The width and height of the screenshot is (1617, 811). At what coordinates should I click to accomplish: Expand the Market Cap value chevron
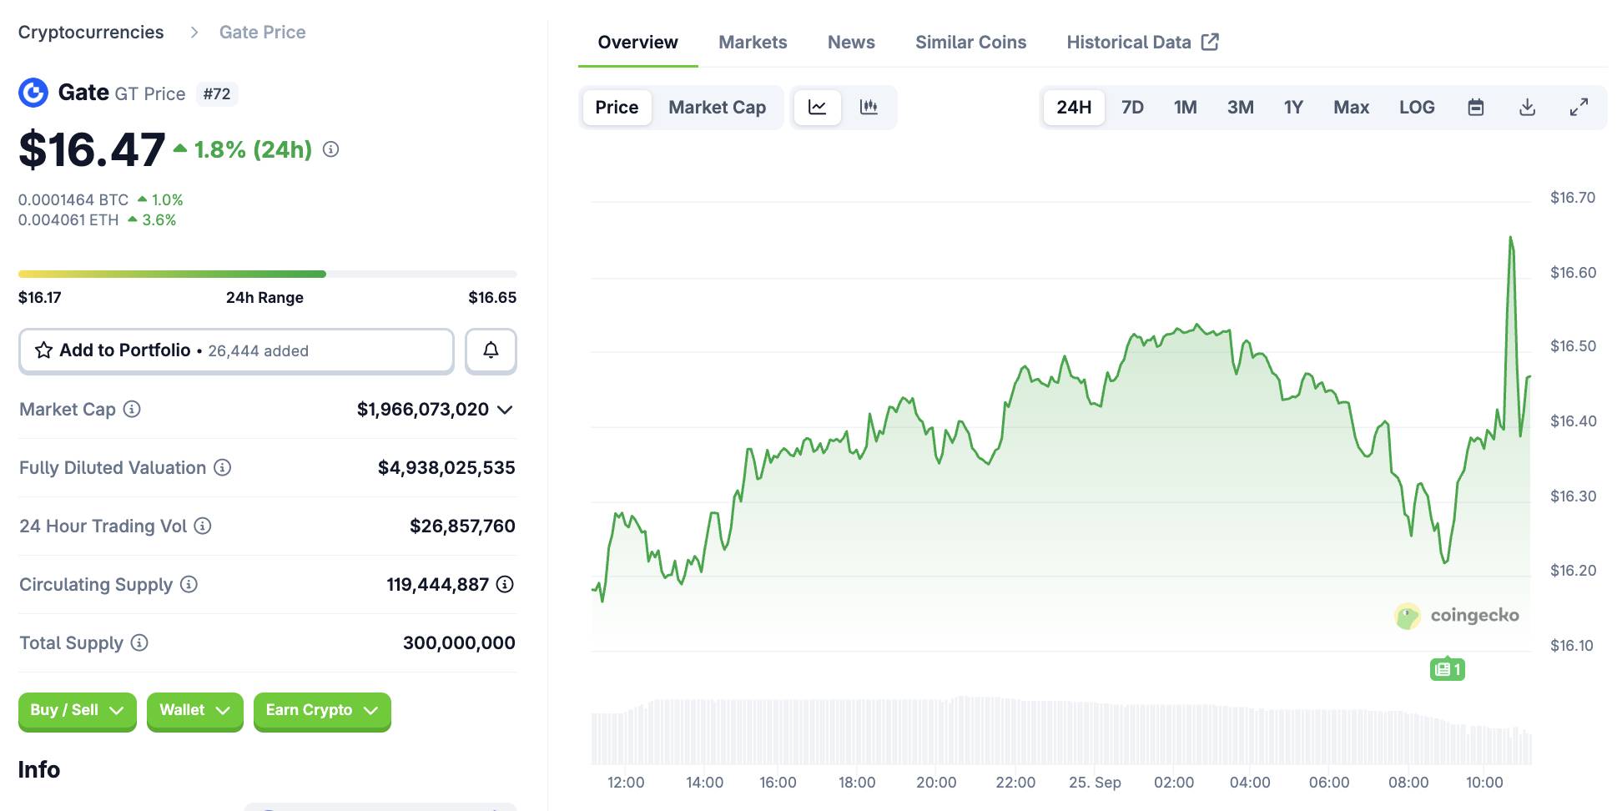505,410
